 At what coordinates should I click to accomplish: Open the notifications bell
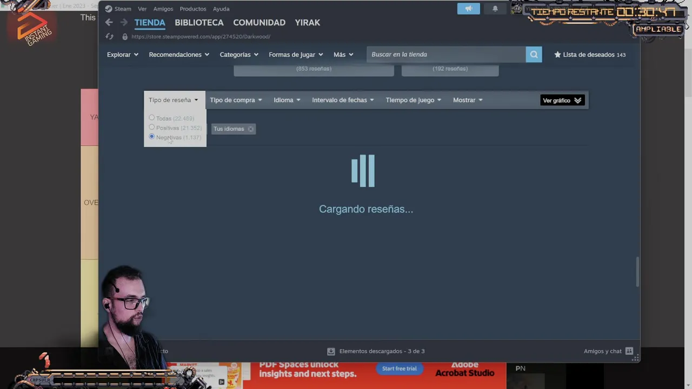pyautogui.click(x=495, y=9)
